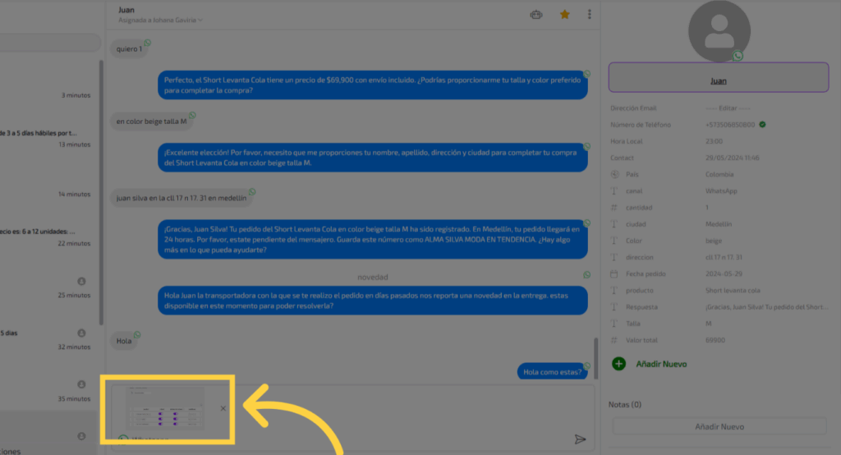Toggle the favorite star for Juan
841x455 pixels.
(x=565, y=14)
